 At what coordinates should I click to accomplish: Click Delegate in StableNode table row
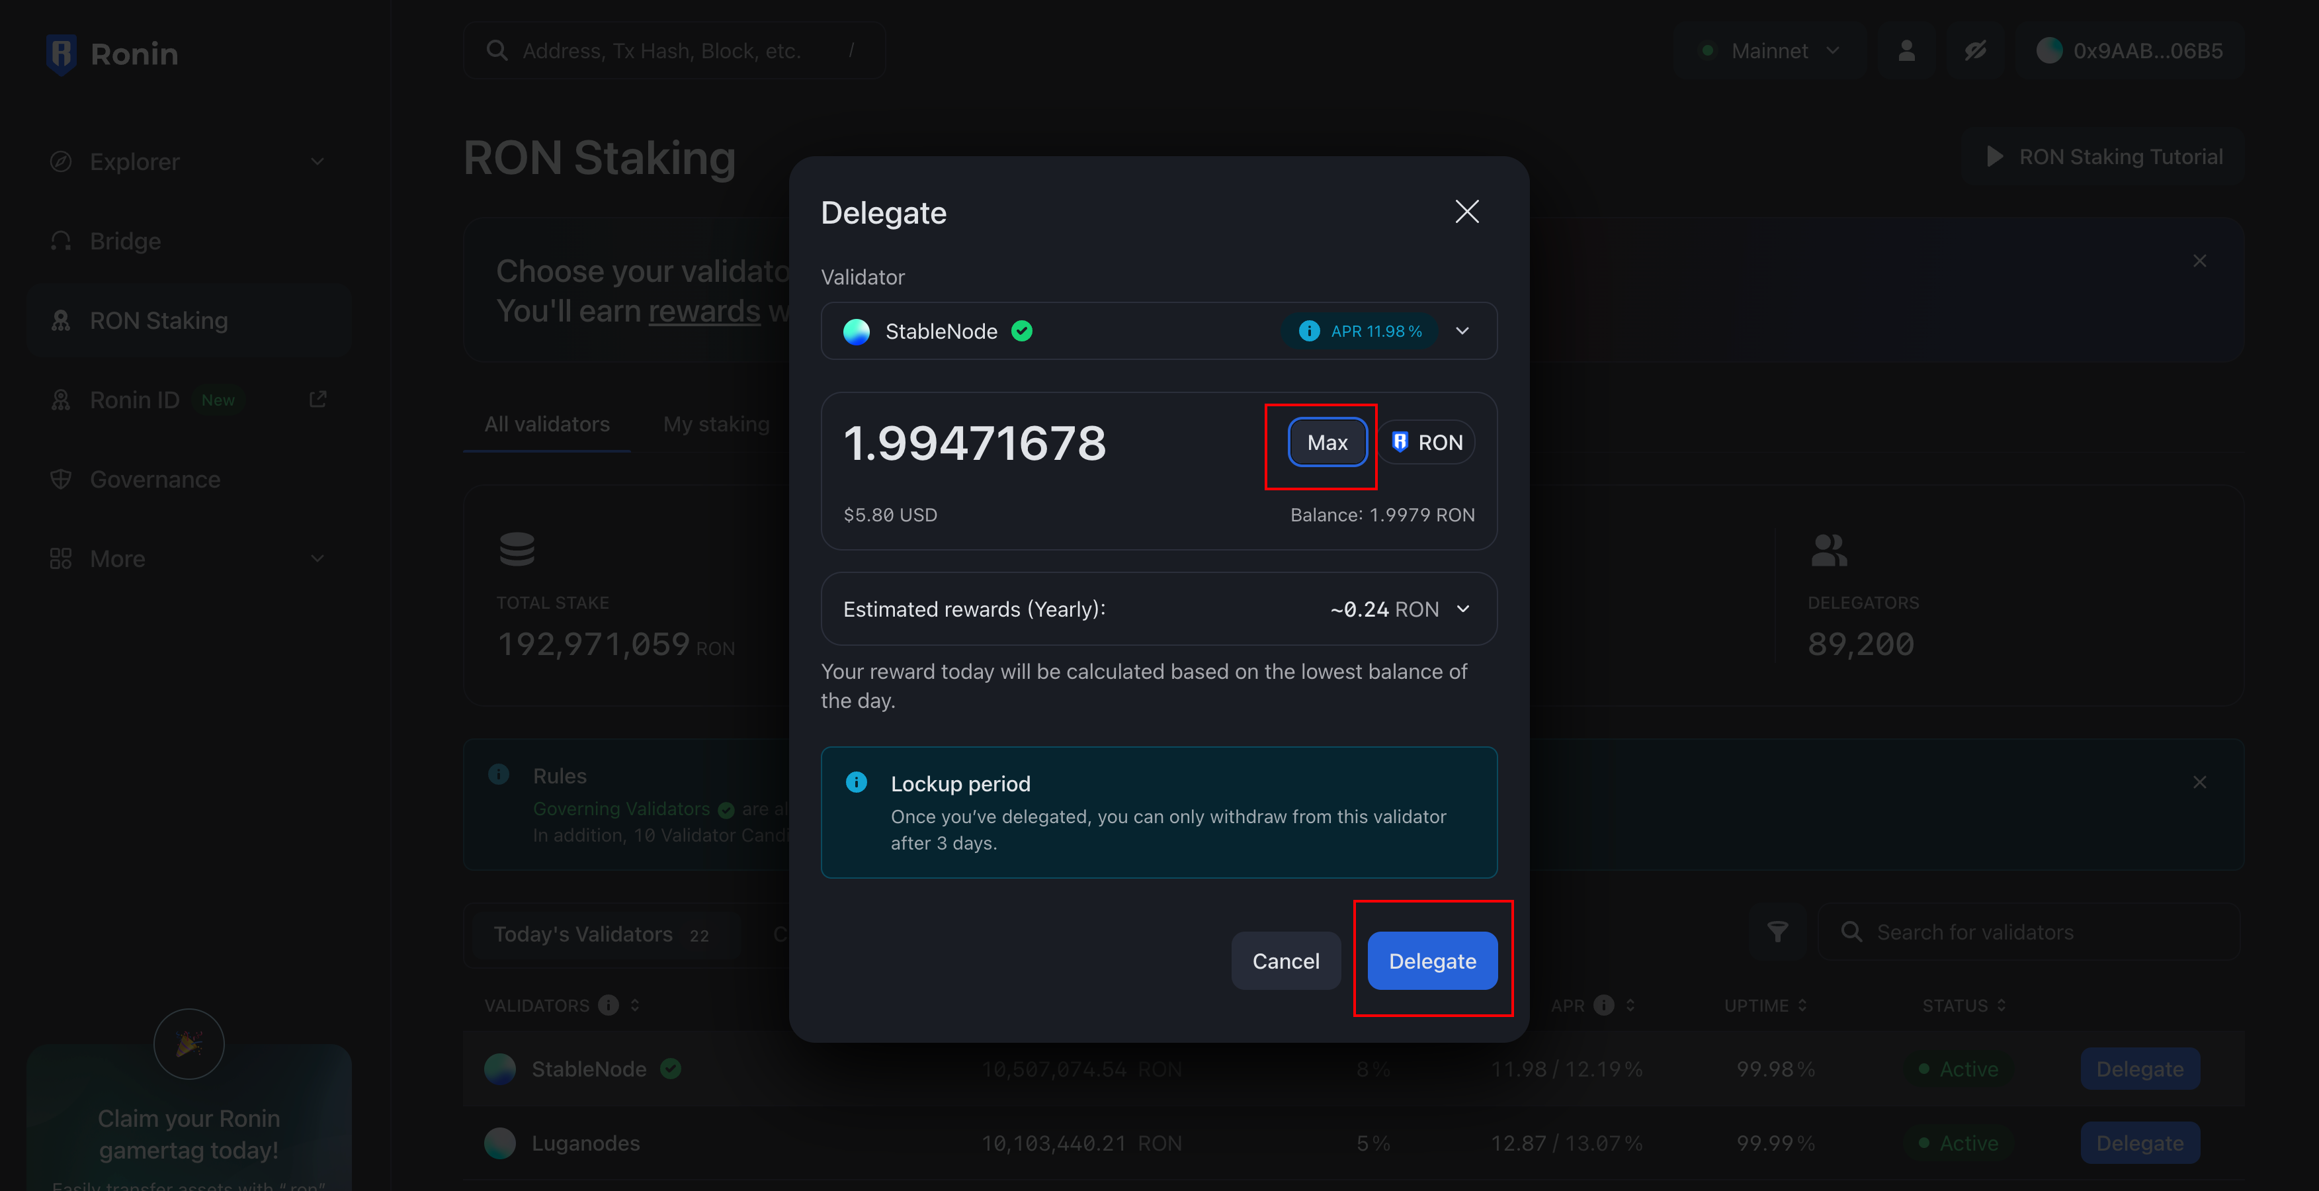[x=2140, y=1069]
